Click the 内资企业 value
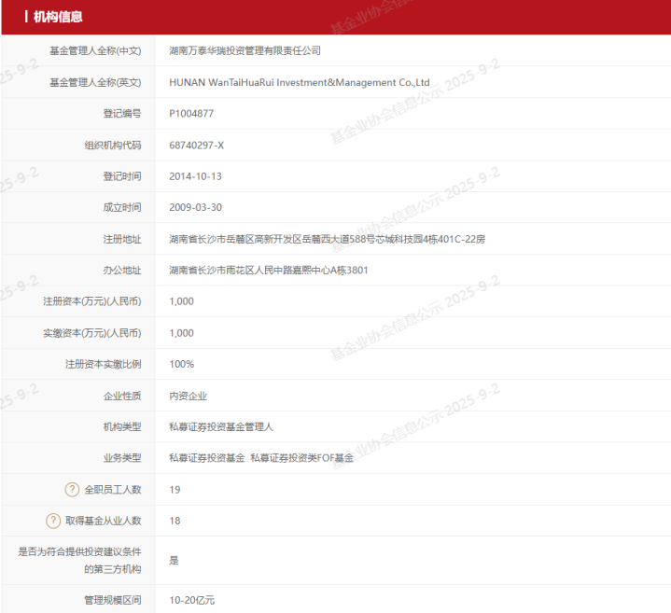 click(x=188, y=397)
